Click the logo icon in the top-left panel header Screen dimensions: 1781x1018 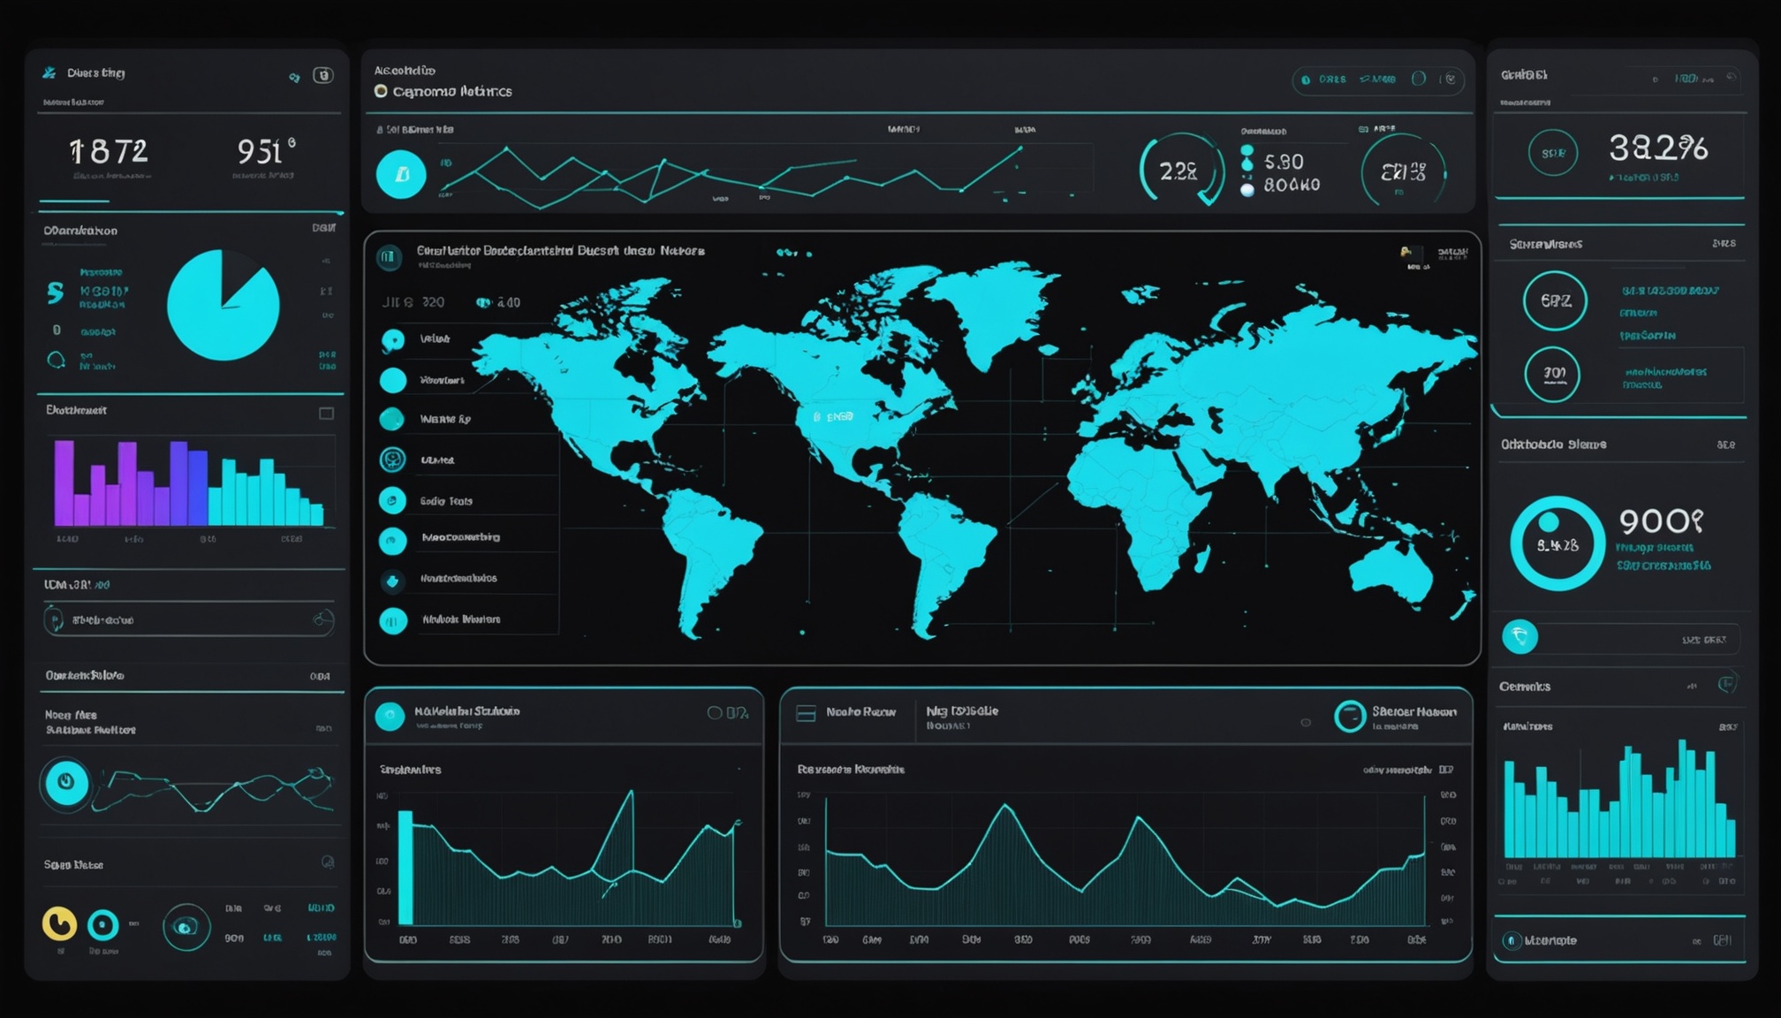tap(49, 72)
